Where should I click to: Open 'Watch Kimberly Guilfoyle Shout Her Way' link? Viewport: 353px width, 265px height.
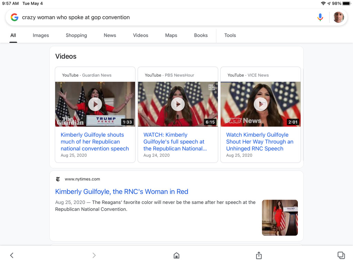point(260,141)
